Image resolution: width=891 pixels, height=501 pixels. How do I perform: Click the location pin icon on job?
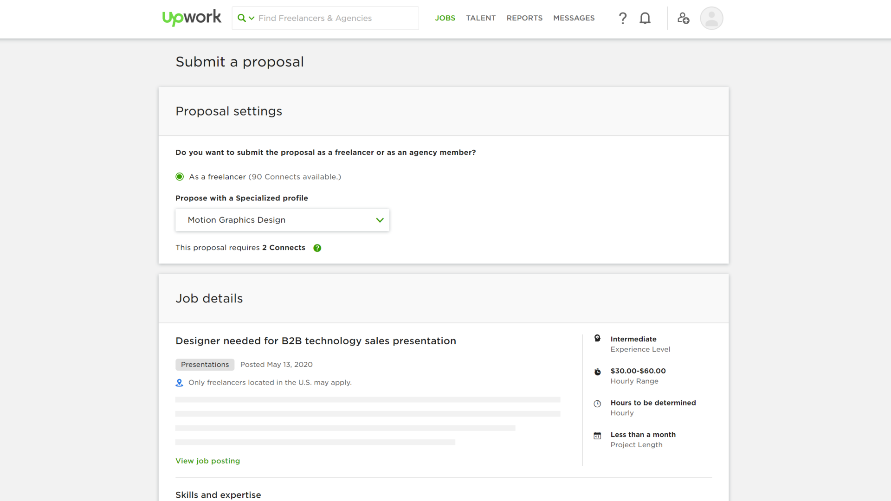pyautogui.click(x=179, y=382)
